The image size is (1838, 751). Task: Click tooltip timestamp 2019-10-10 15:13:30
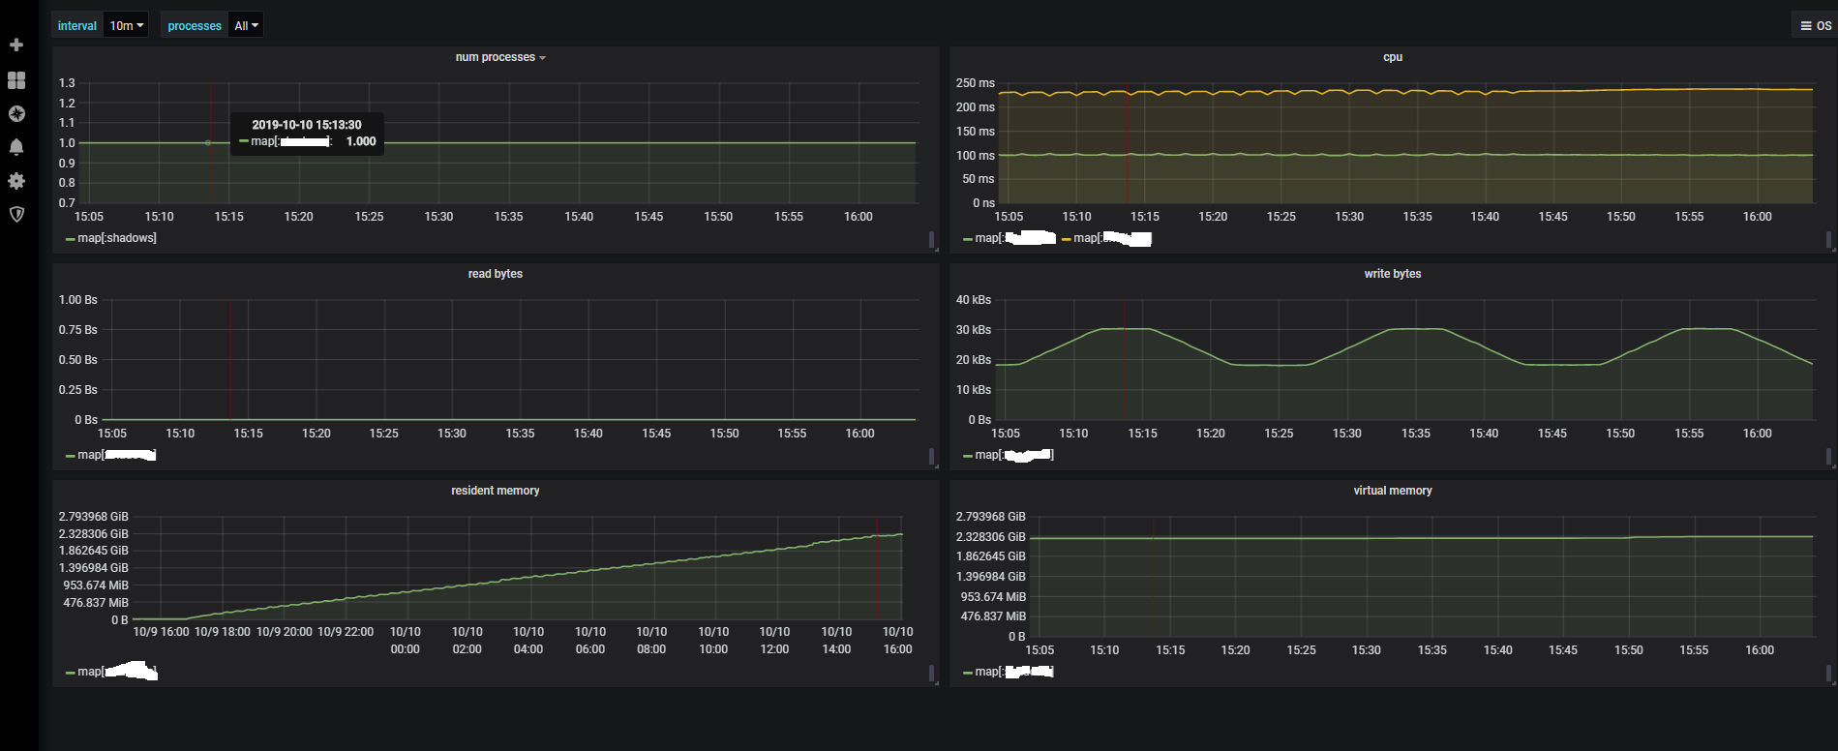click(307, 125)
